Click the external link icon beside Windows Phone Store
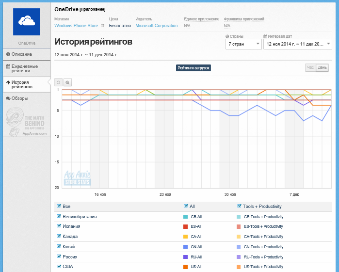 pos(103,26)
